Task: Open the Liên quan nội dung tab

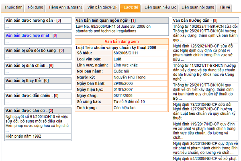Action: pos(197,8)
